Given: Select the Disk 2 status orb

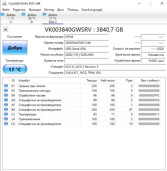Looking at the screenshot, I should (x=44, y=14).
